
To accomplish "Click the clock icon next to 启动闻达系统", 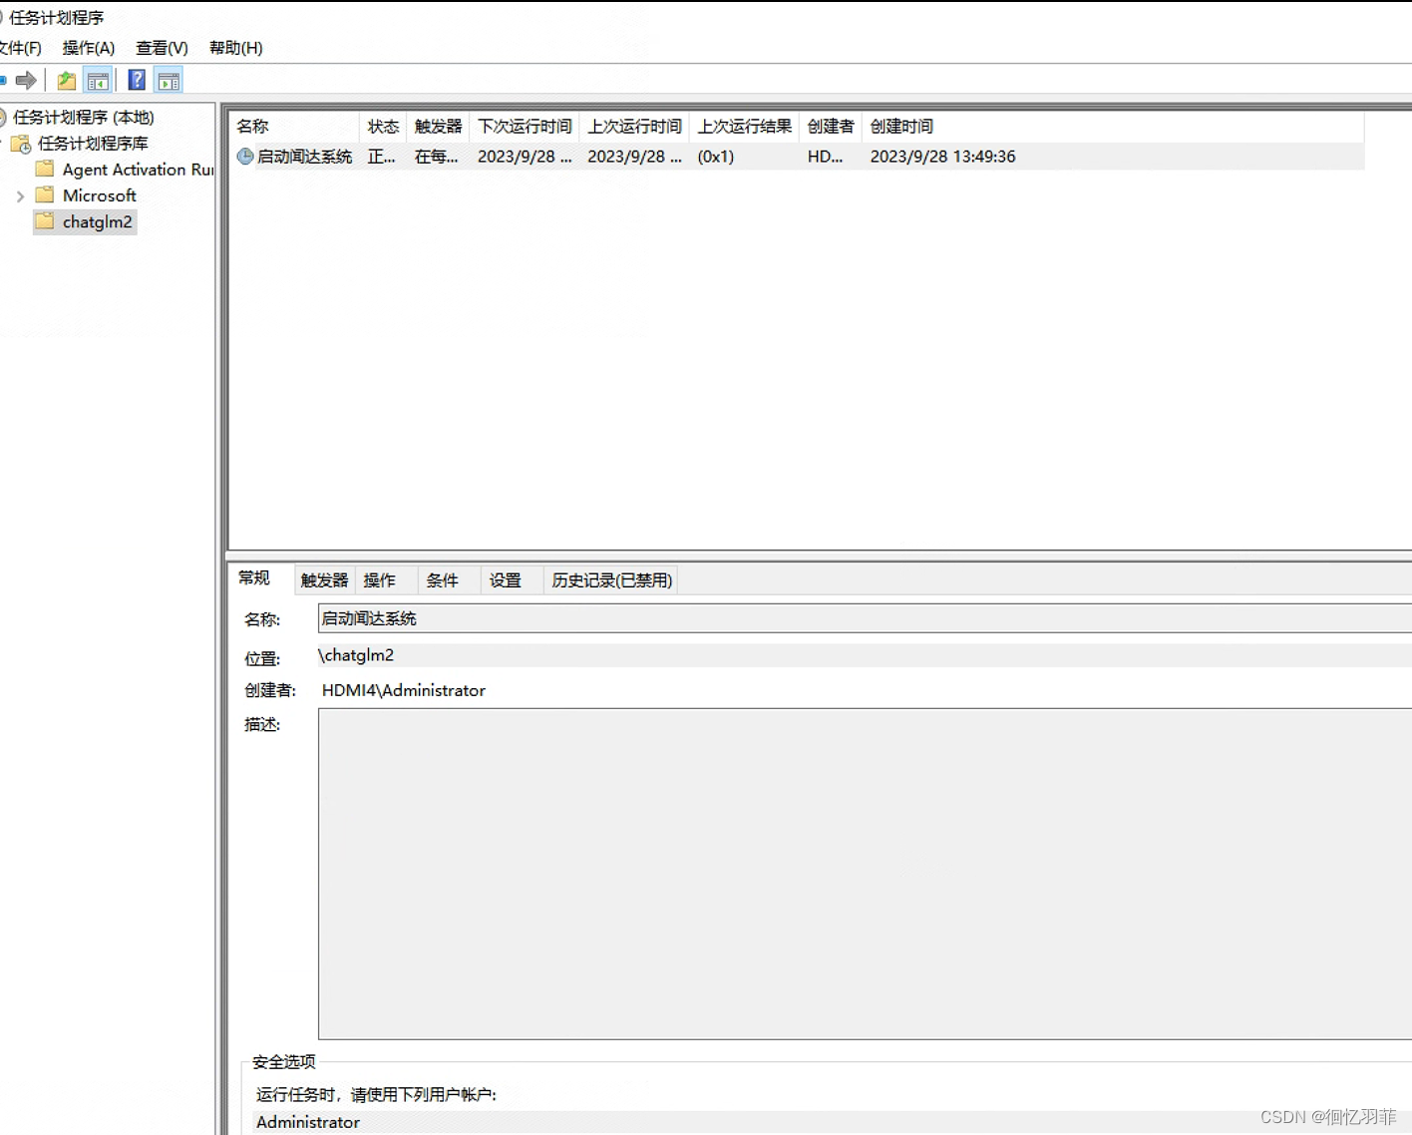I will click(244, 157).
